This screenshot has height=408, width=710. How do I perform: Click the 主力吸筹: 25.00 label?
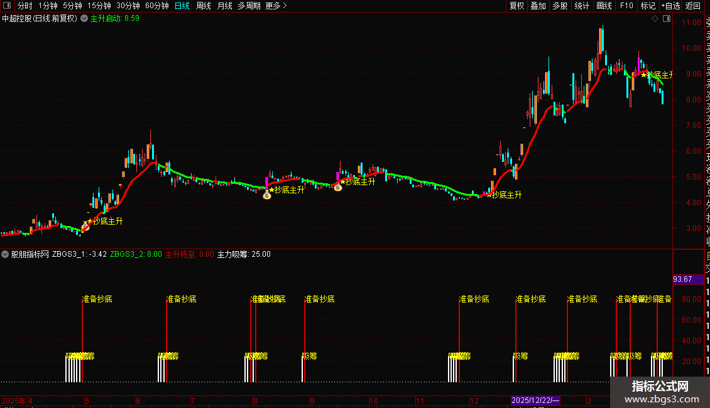click(x=244, y=254)
